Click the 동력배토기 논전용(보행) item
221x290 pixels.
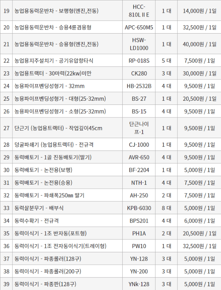click(x=43, y=170)
